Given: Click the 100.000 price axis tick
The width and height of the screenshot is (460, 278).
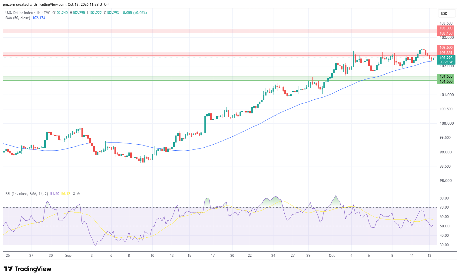Looking at the screenshot, I should (447, 123).
